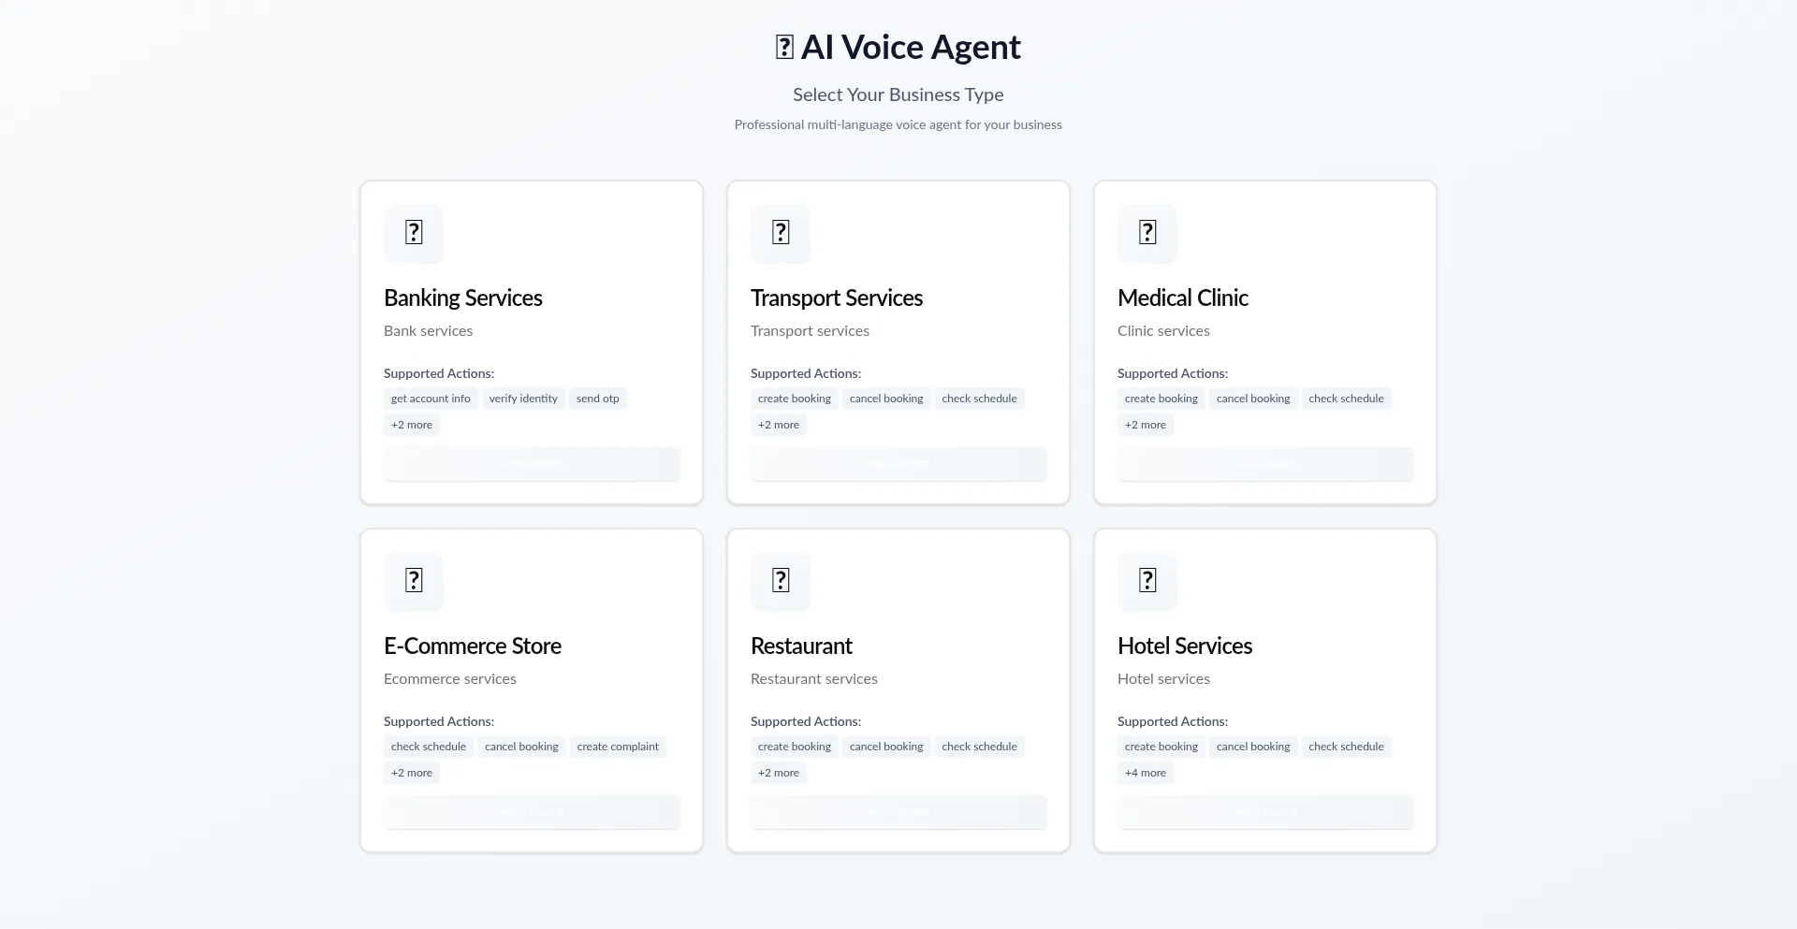Click the Hotel Services card icon
This screenshot has height=929, width=1797.
[x=1147, y=581]
